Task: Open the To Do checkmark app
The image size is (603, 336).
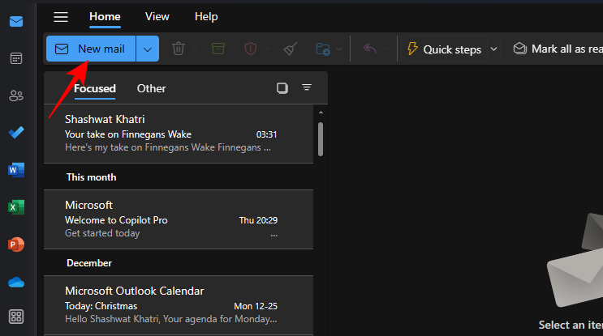Action: [x=16, y=133]
